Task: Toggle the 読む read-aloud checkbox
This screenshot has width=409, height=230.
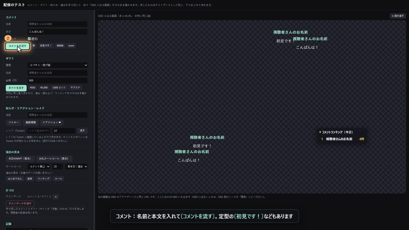Action: point(29,39)
